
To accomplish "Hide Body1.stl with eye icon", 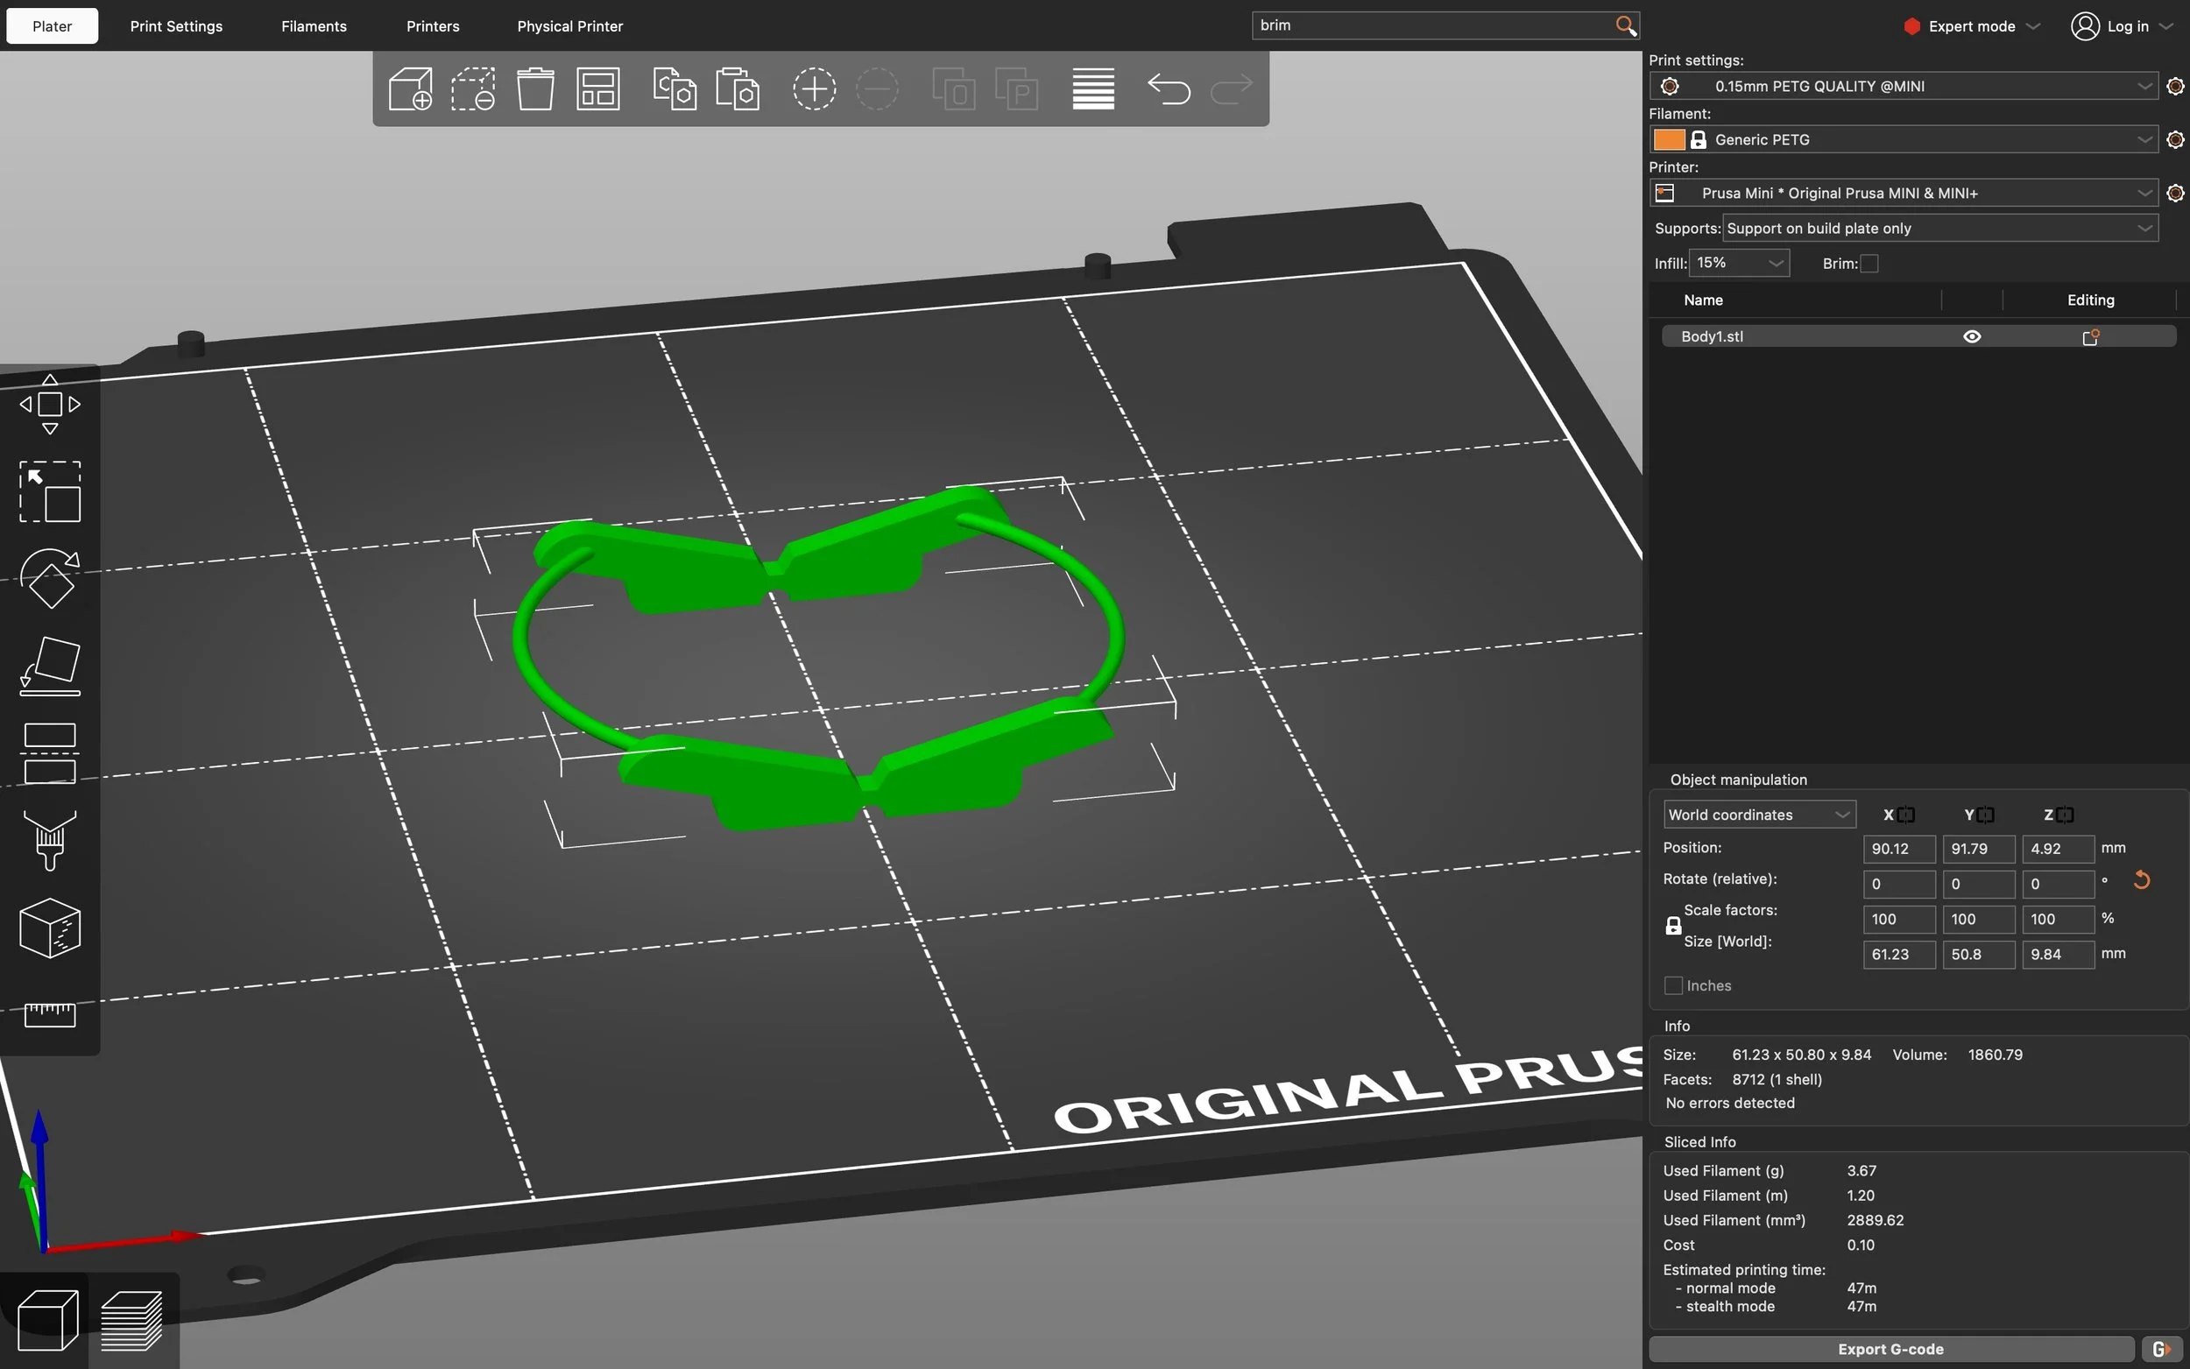I will click(1972, 337).
